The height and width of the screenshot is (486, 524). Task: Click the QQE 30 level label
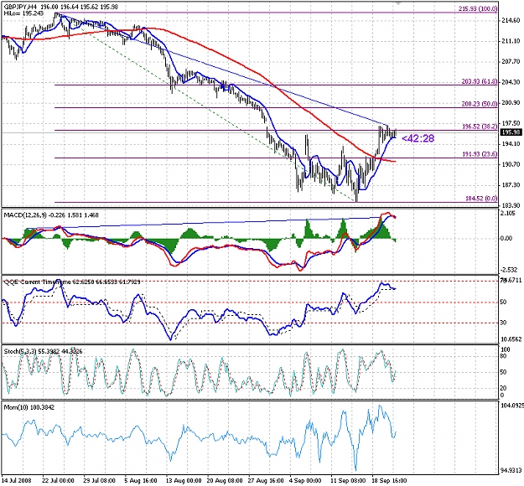(504, 323)
